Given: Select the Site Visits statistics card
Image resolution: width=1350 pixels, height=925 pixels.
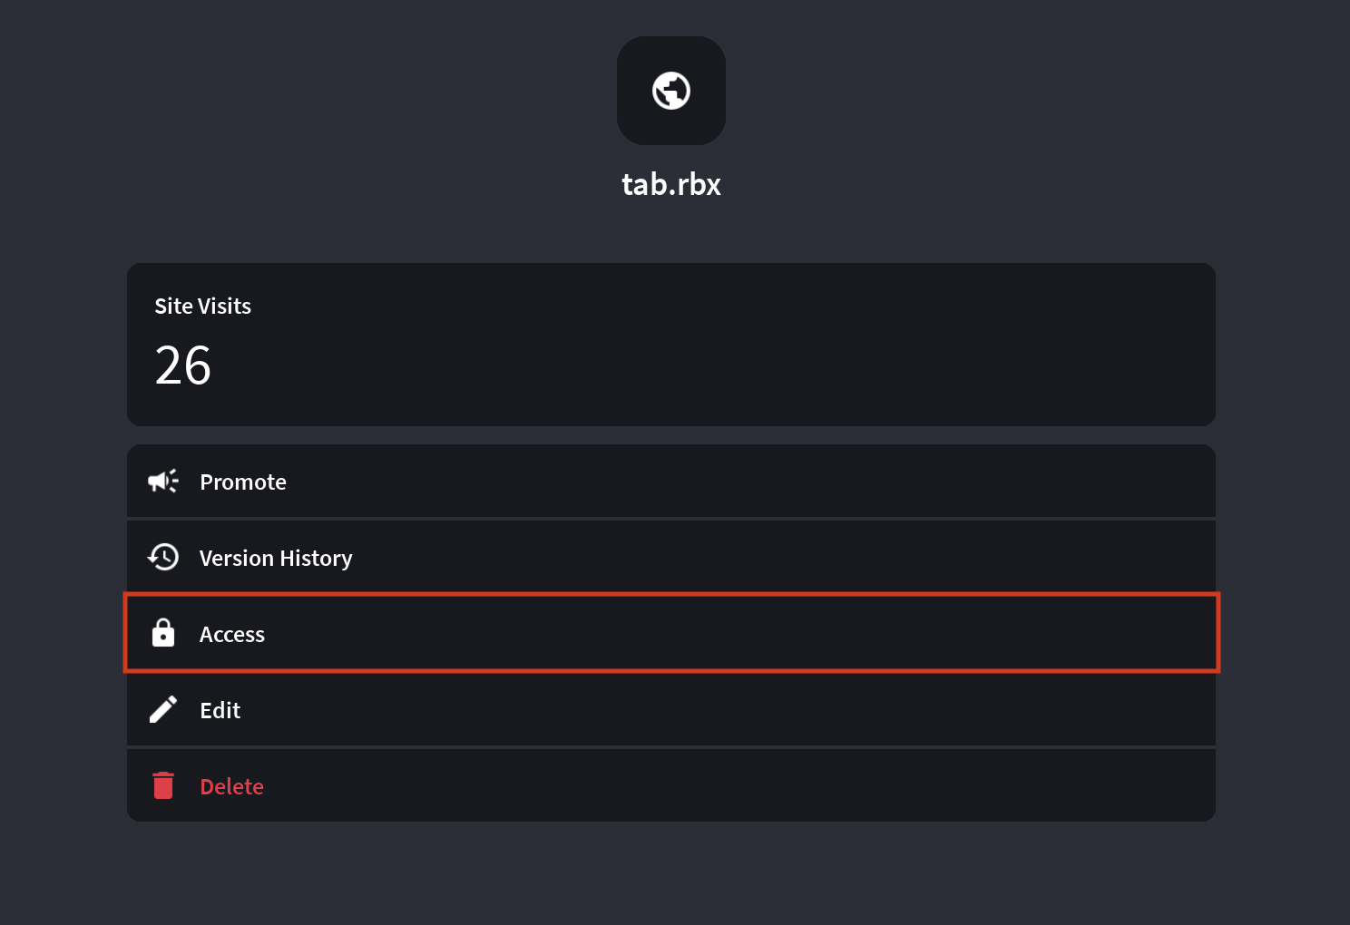Looking at the screenshot, I should 671,345.
